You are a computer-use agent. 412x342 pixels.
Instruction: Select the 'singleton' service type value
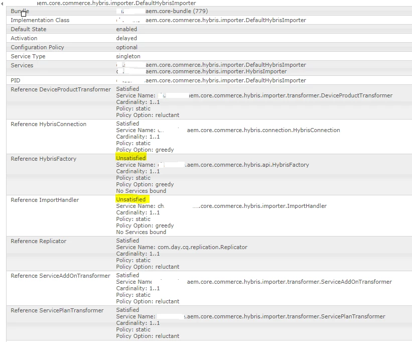point(128,56)
